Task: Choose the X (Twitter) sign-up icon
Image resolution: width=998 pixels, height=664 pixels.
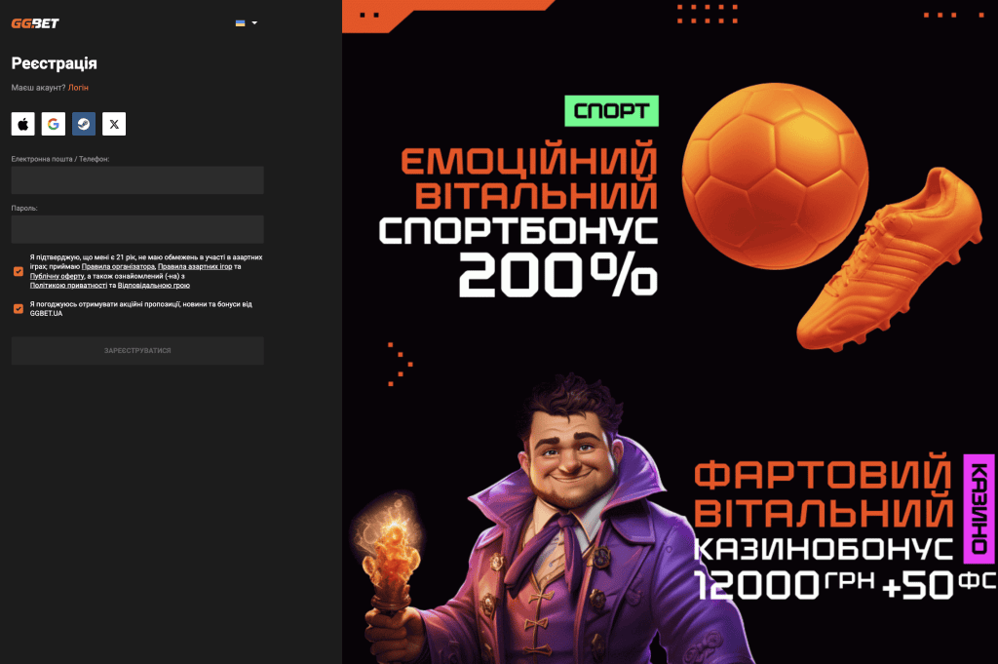Action: [114, 124]
